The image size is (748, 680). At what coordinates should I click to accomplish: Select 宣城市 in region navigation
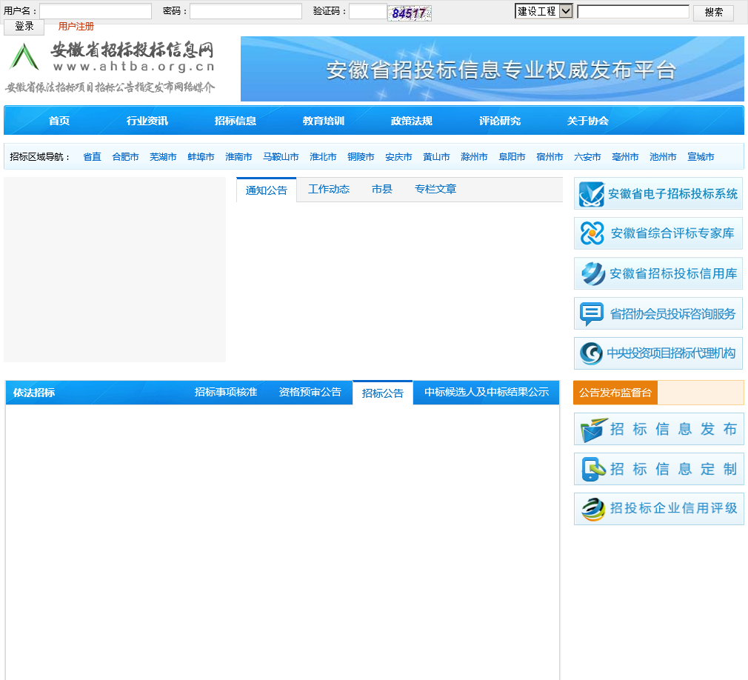click(x=701, y=156)
